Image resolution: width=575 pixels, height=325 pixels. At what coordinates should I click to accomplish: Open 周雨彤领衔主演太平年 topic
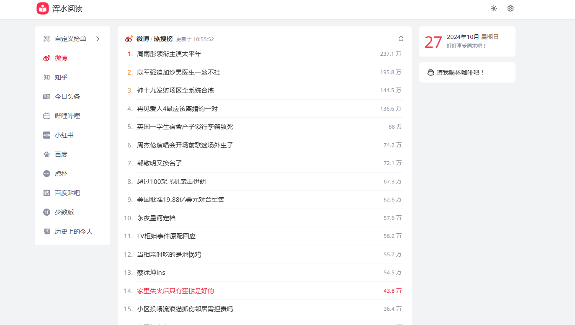coord(169,54)
